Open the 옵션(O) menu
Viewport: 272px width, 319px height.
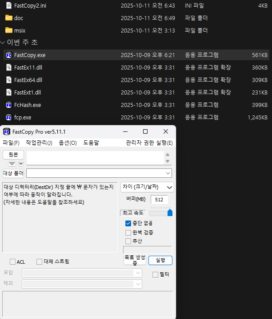(x=68, y=143)
